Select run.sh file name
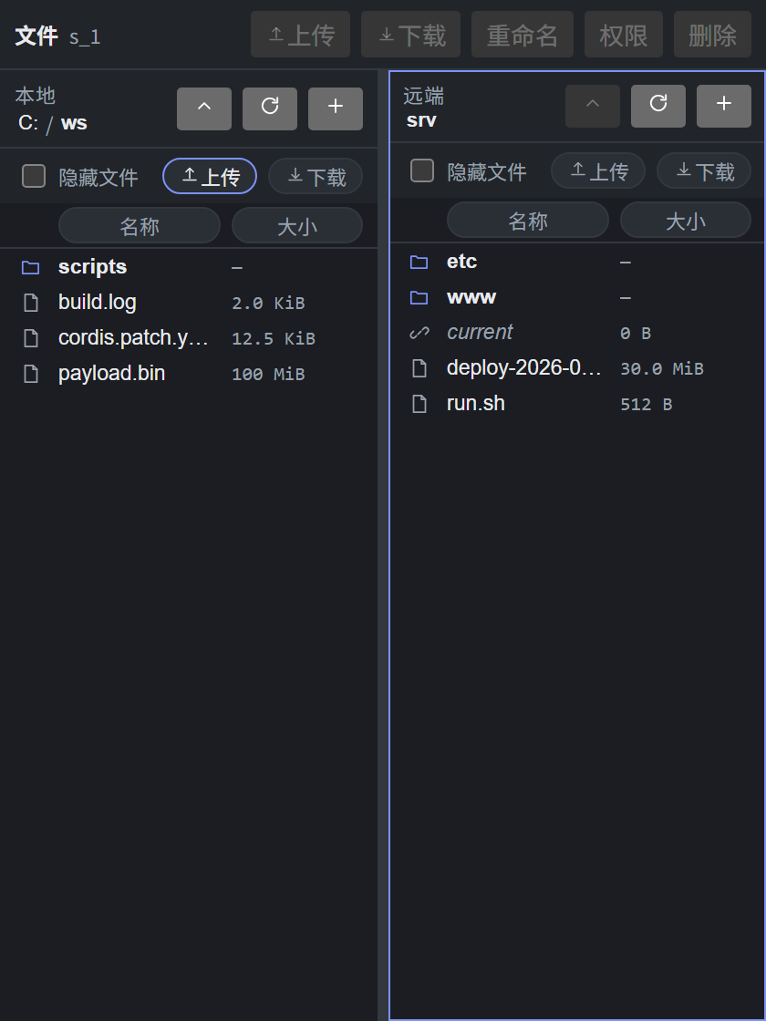The height and width of the screenshot is (1021, 766). (475, 403)
